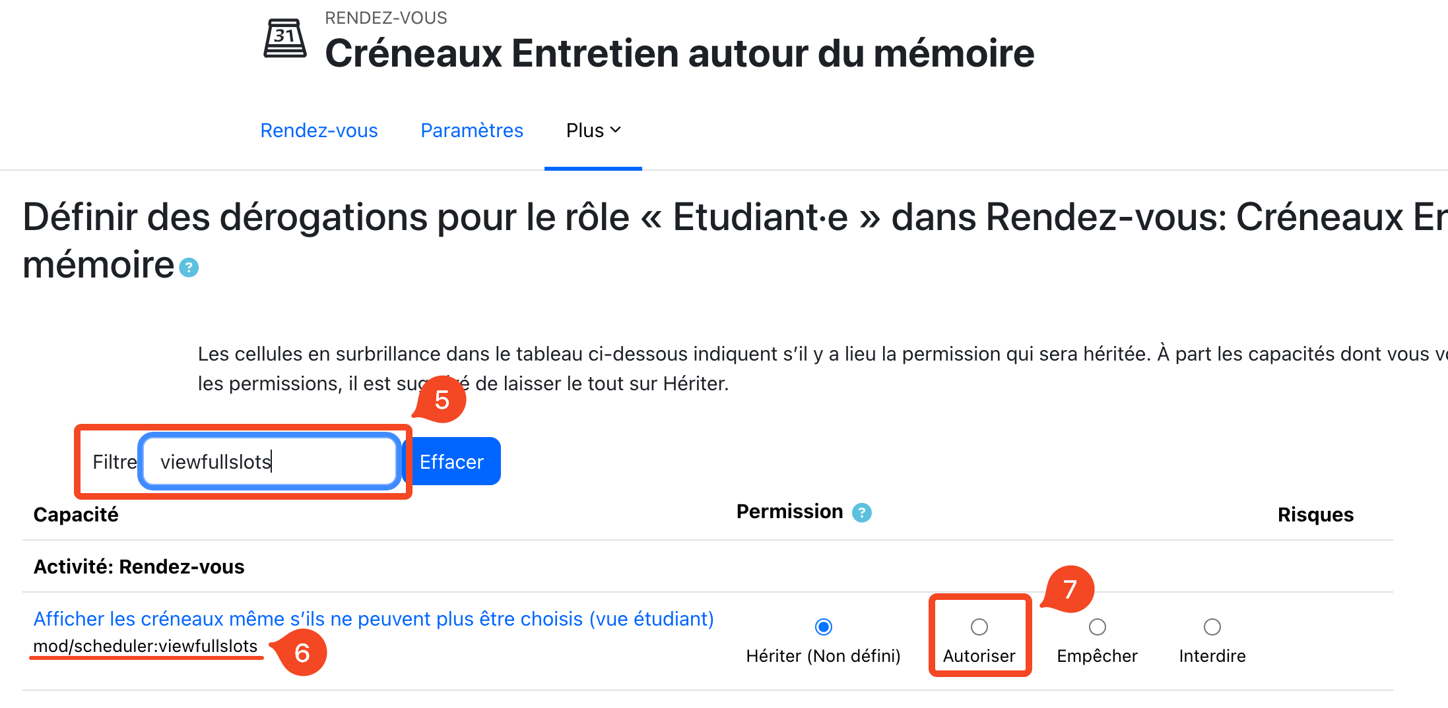1448x708 pixels.
Task: Click the Rendez-vous calendar activity icon
Action: click(285, 39)
